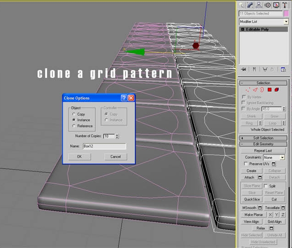The height and width of the screenshot is (248, 292).
Task: Open the Create command panel tab
Action: 242,5
